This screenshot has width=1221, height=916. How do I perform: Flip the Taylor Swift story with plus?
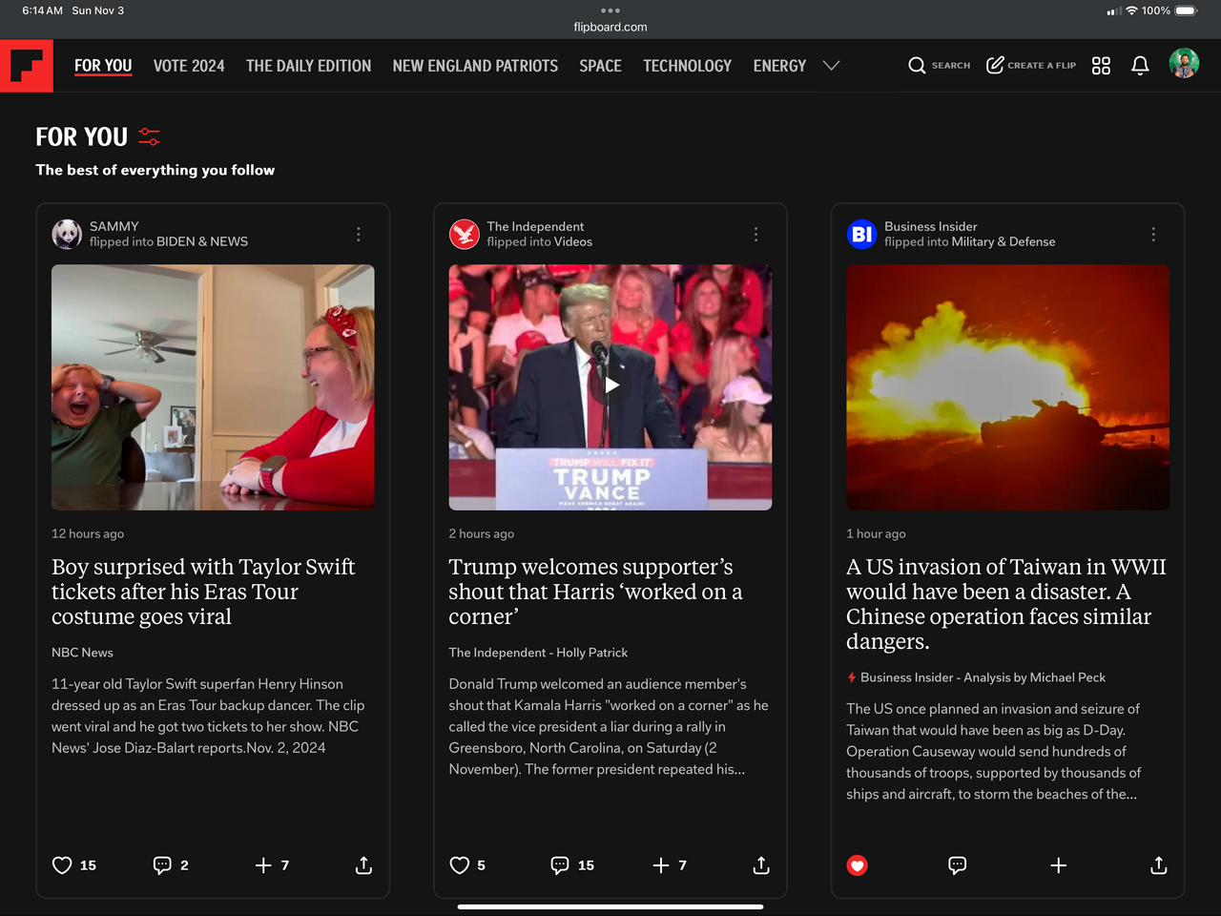(x=263, y=865)
